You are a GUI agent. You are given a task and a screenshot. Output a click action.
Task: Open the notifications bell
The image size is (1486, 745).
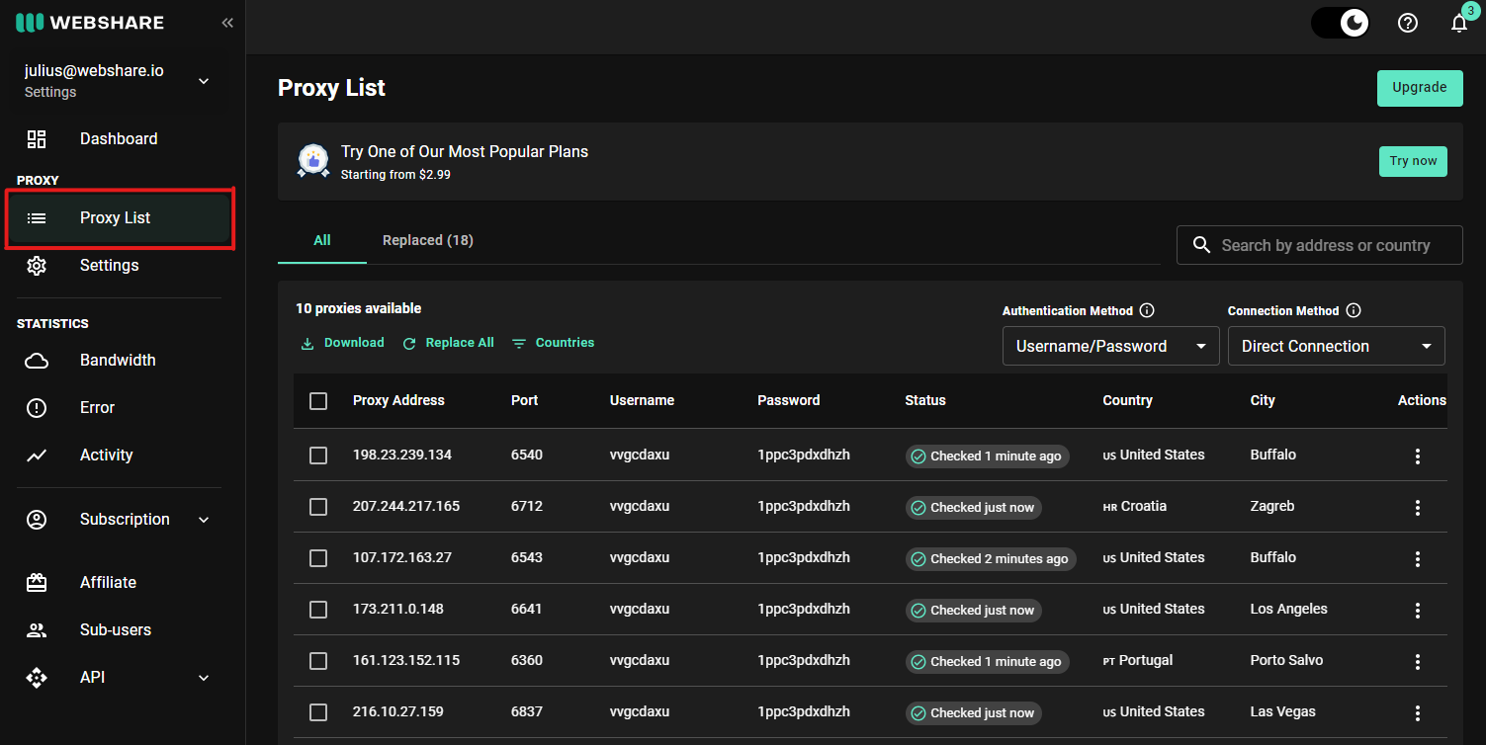1459,23
